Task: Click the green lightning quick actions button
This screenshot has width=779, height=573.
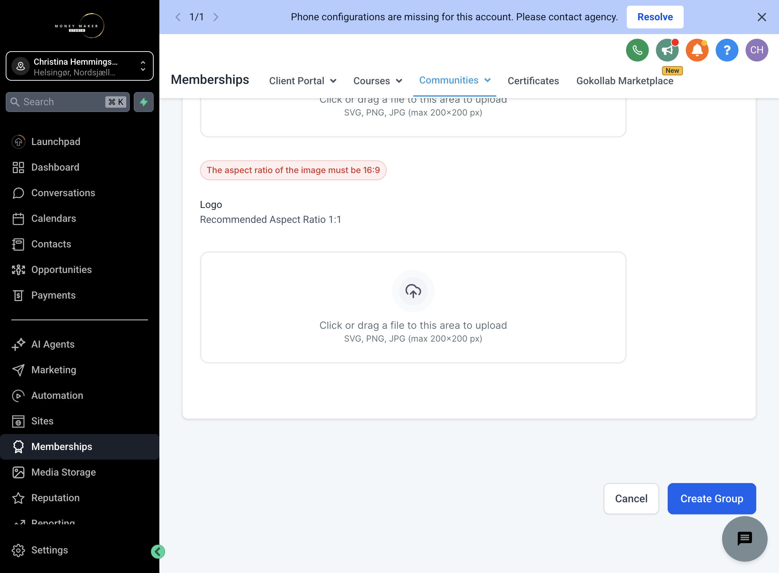Action: click(x=144, y=102)
